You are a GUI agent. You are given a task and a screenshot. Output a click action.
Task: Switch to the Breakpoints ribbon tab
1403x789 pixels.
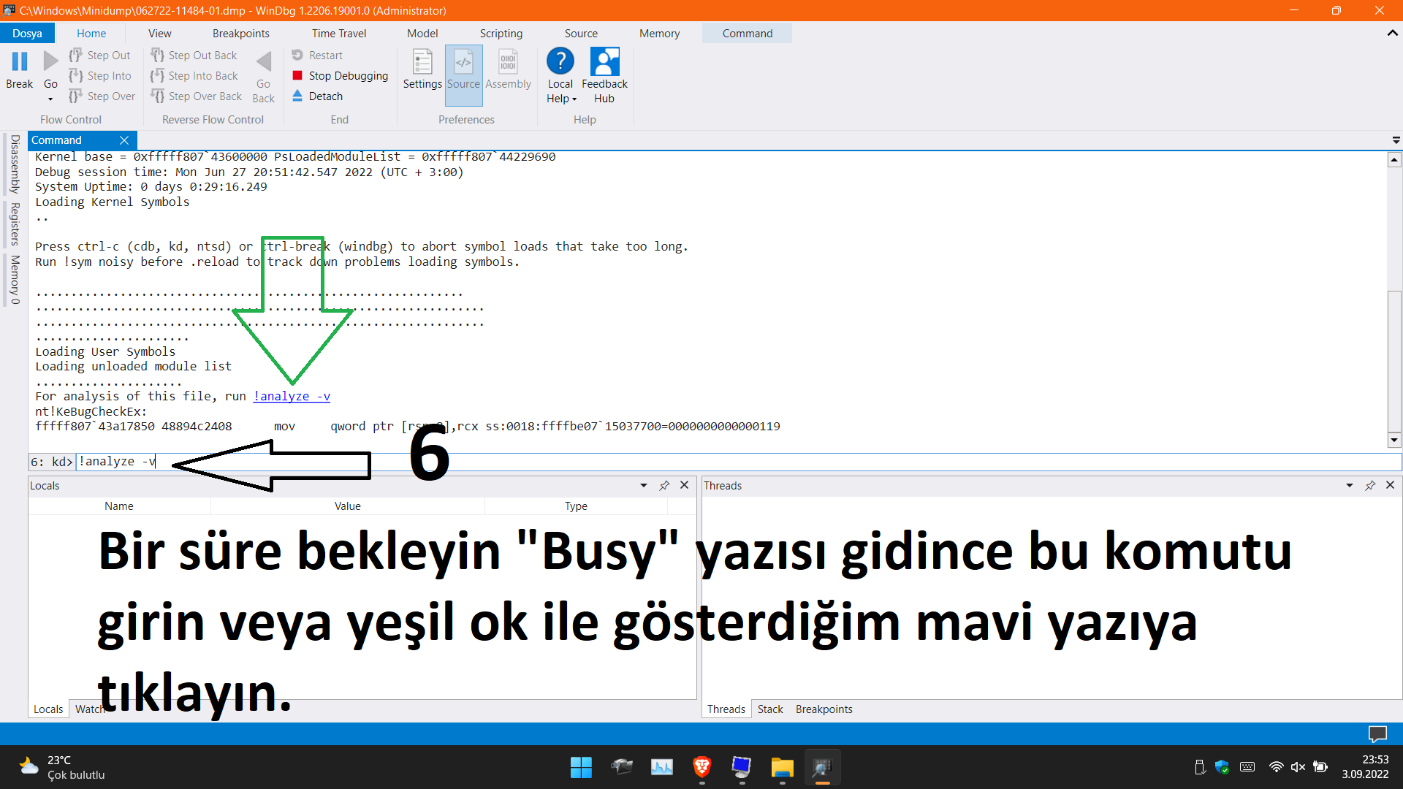pos(241,34)
